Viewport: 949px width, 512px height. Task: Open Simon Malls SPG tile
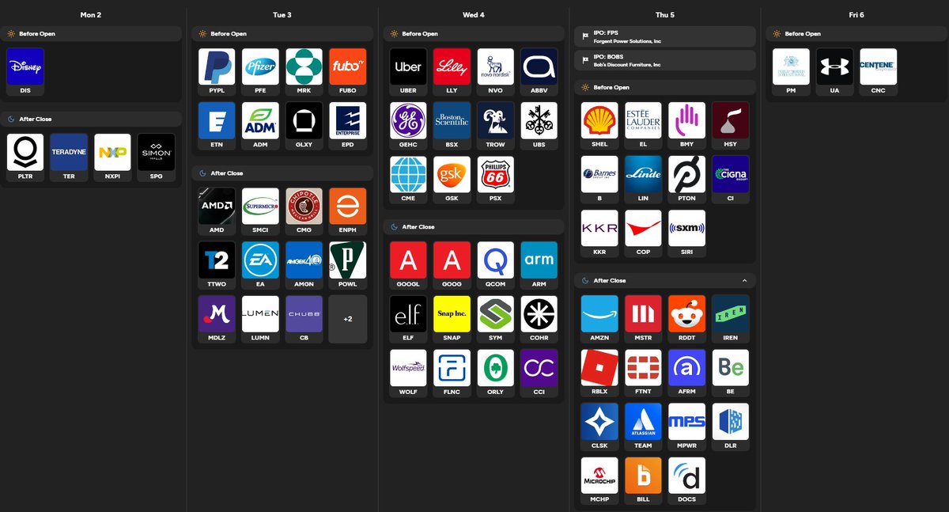(156, 157)
